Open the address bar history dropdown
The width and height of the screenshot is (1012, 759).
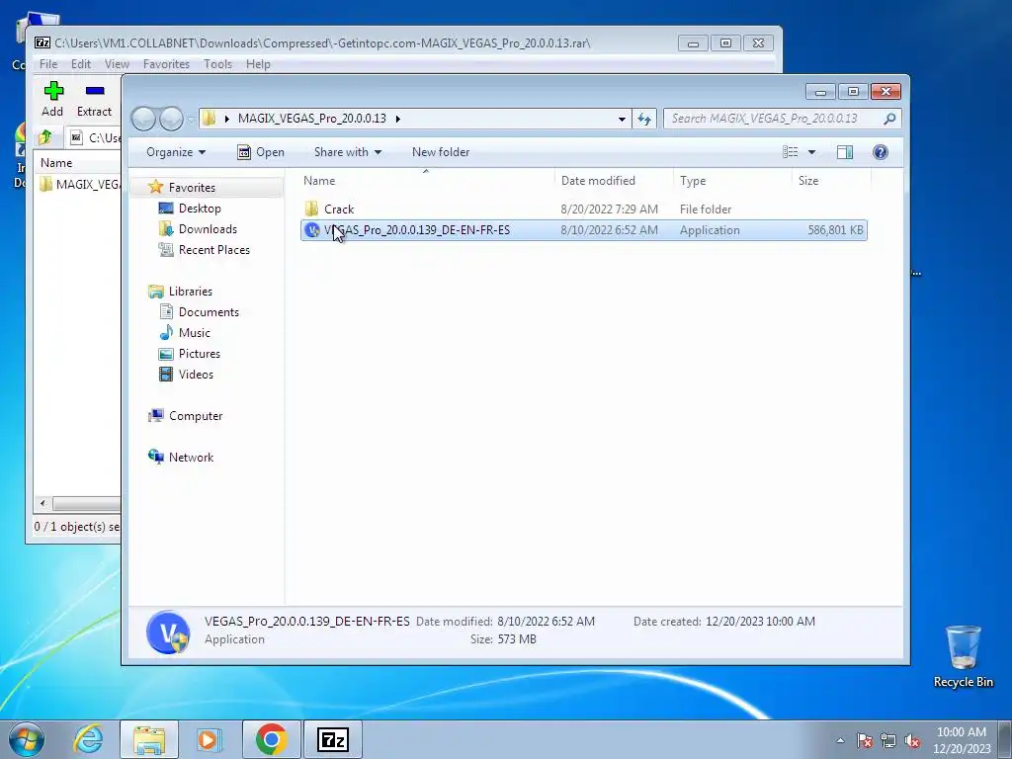[x=622, y=119]
